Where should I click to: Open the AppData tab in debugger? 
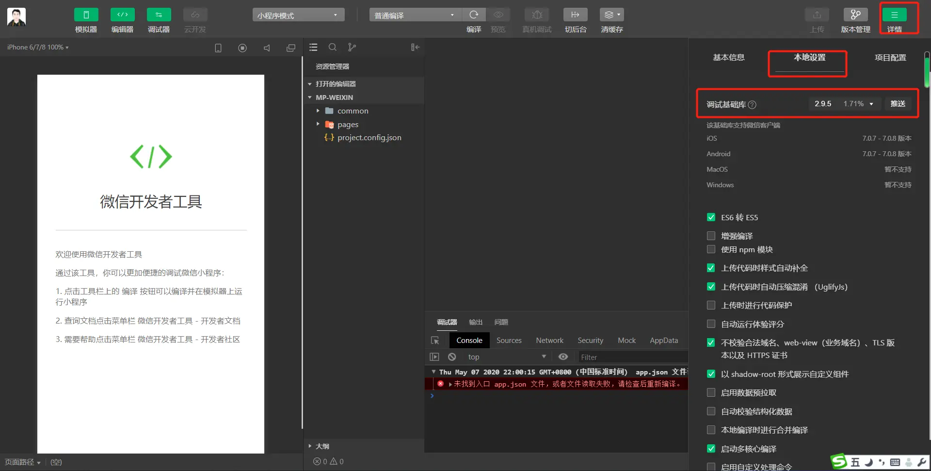pos(664,341)
